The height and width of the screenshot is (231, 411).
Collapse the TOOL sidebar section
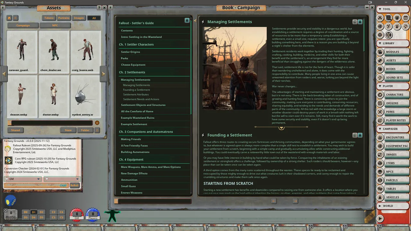[392, 9]
